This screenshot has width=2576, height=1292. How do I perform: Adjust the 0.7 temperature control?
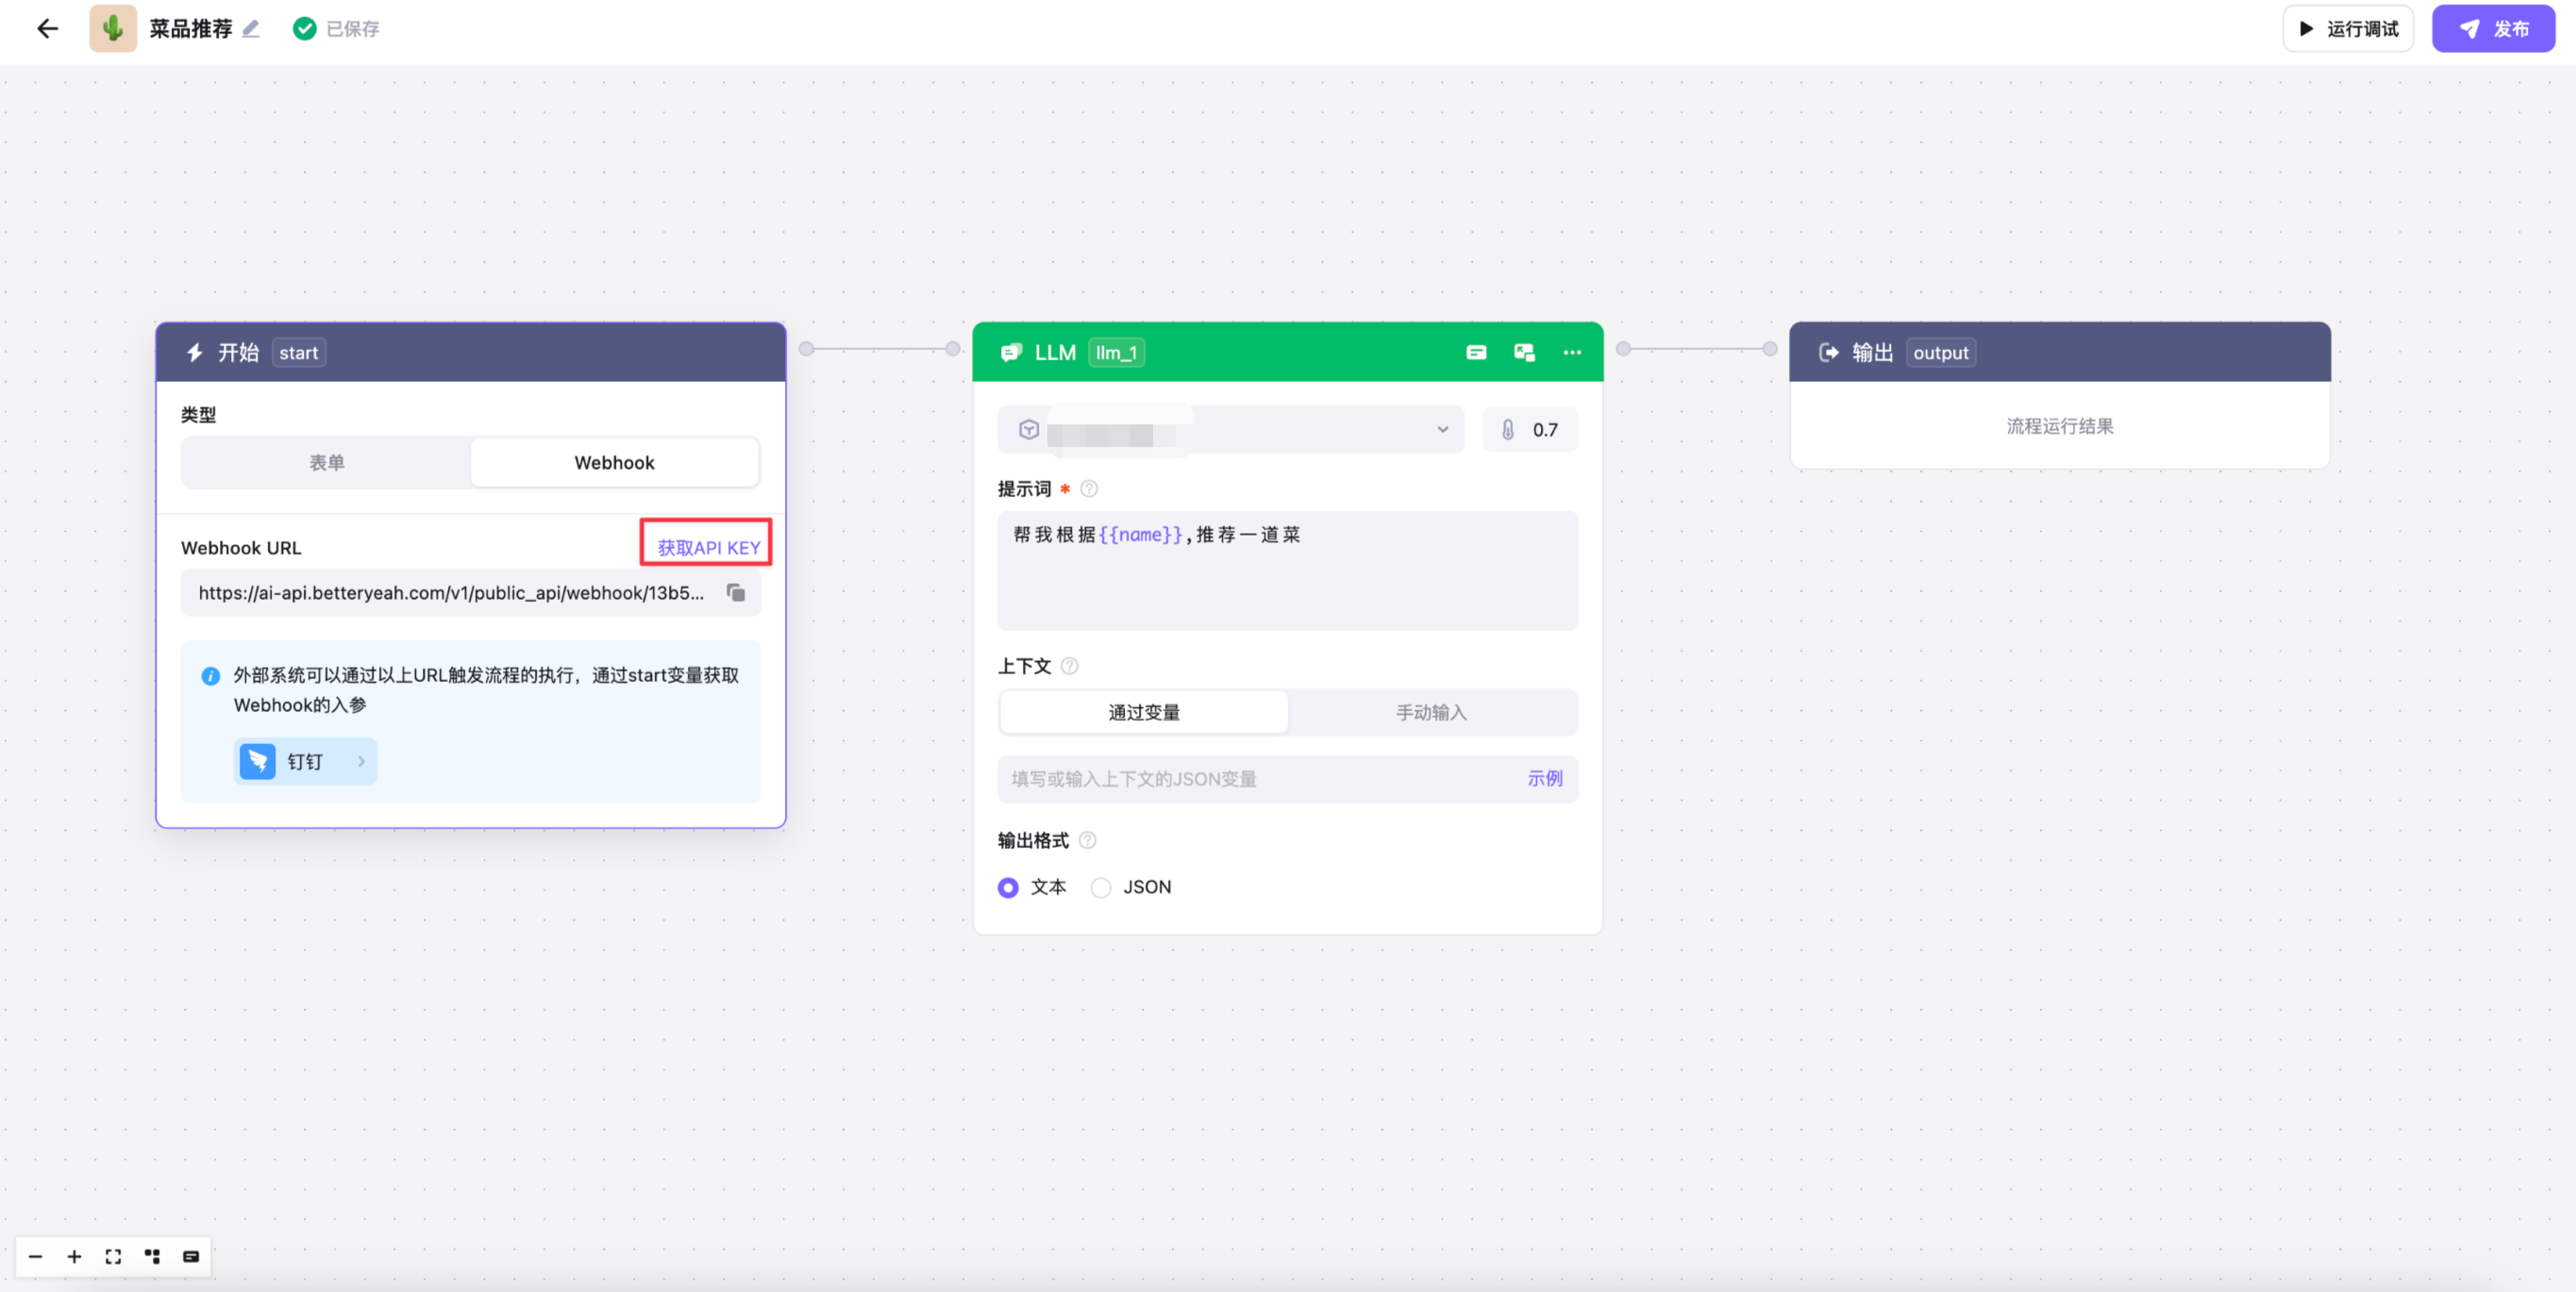click(1530, 430)
